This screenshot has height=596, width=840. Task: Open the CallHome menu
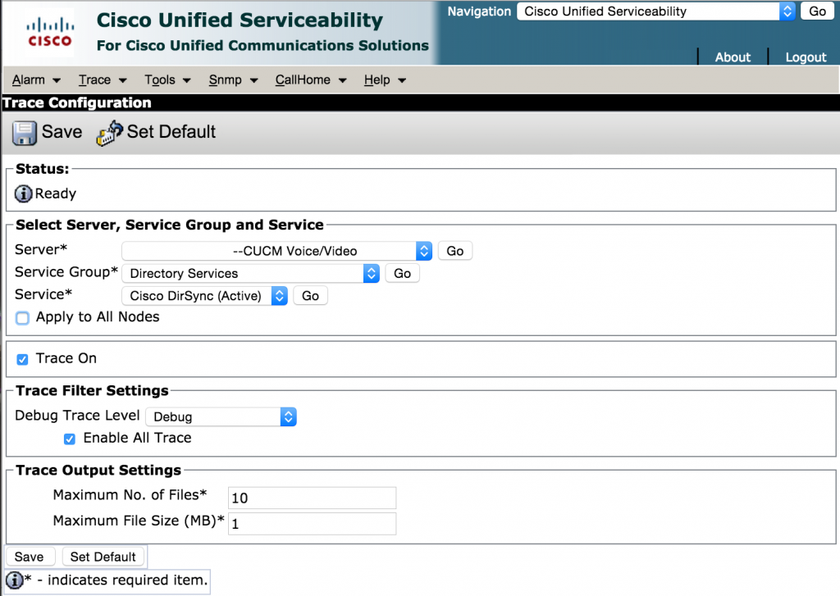pos(311,80)
